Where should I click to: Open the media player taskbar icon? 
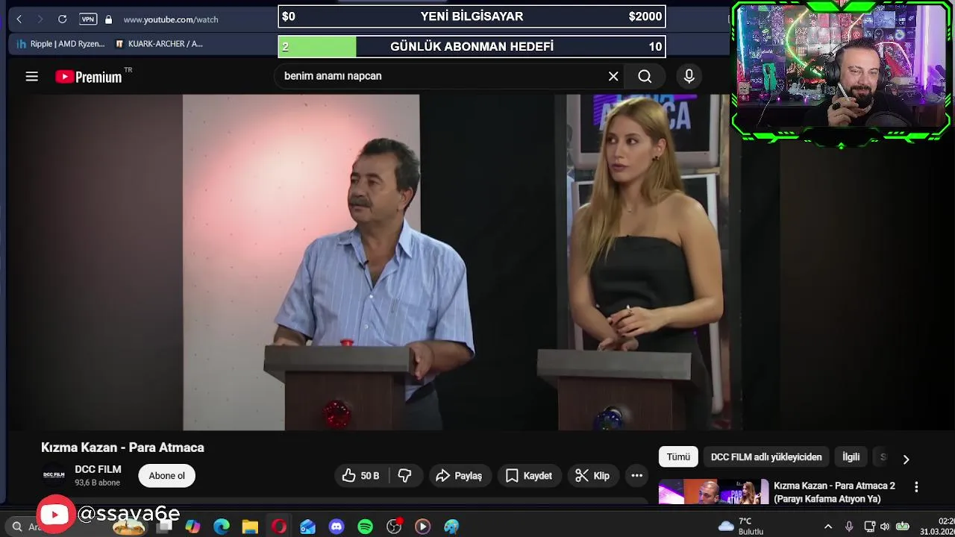[422, 527]
